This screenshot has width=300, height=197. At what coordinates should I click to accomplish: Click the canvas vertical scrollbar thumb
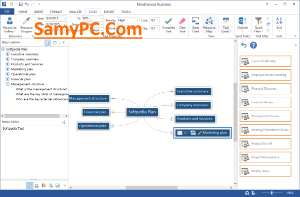[x=235, y=112]
